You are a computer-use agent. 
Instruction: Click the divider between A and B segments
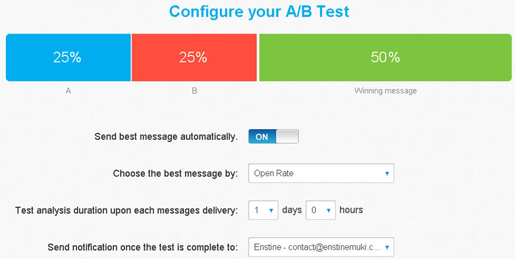click(131, 57)
